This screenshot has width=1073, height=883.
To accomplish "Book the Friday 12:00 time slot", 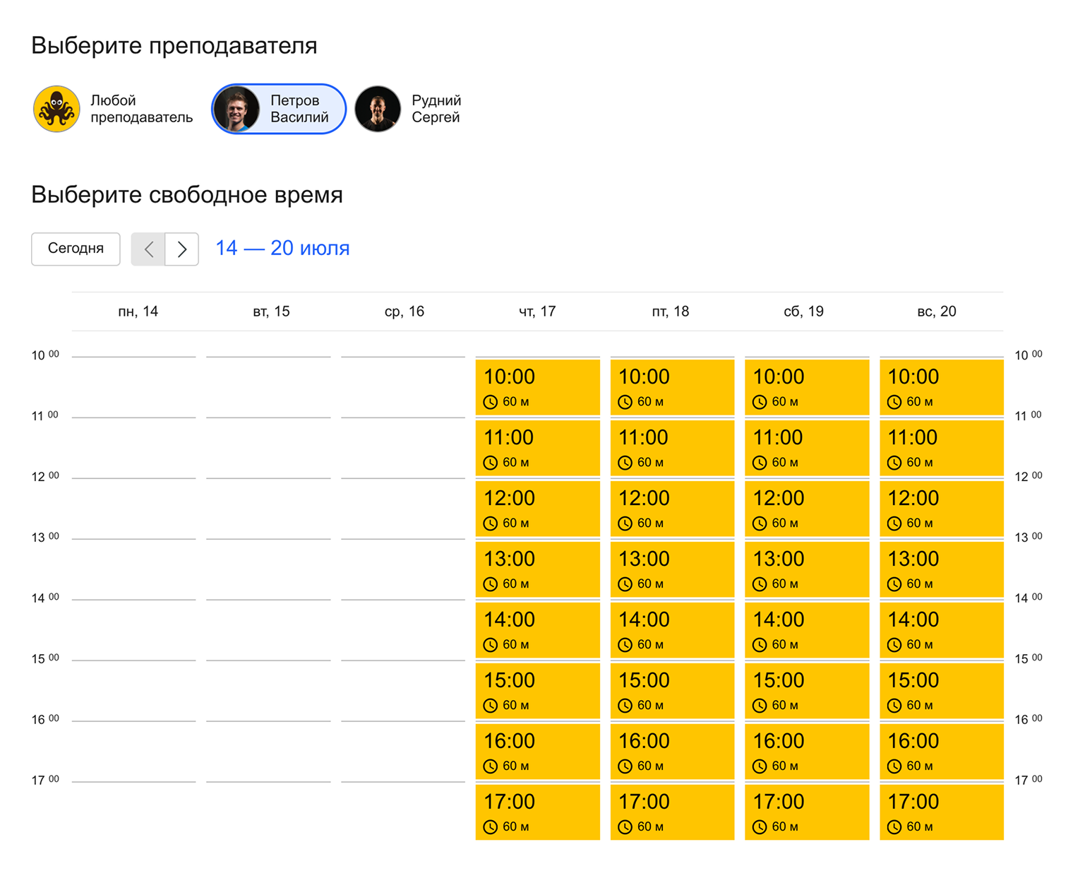I will pos(672,509).
